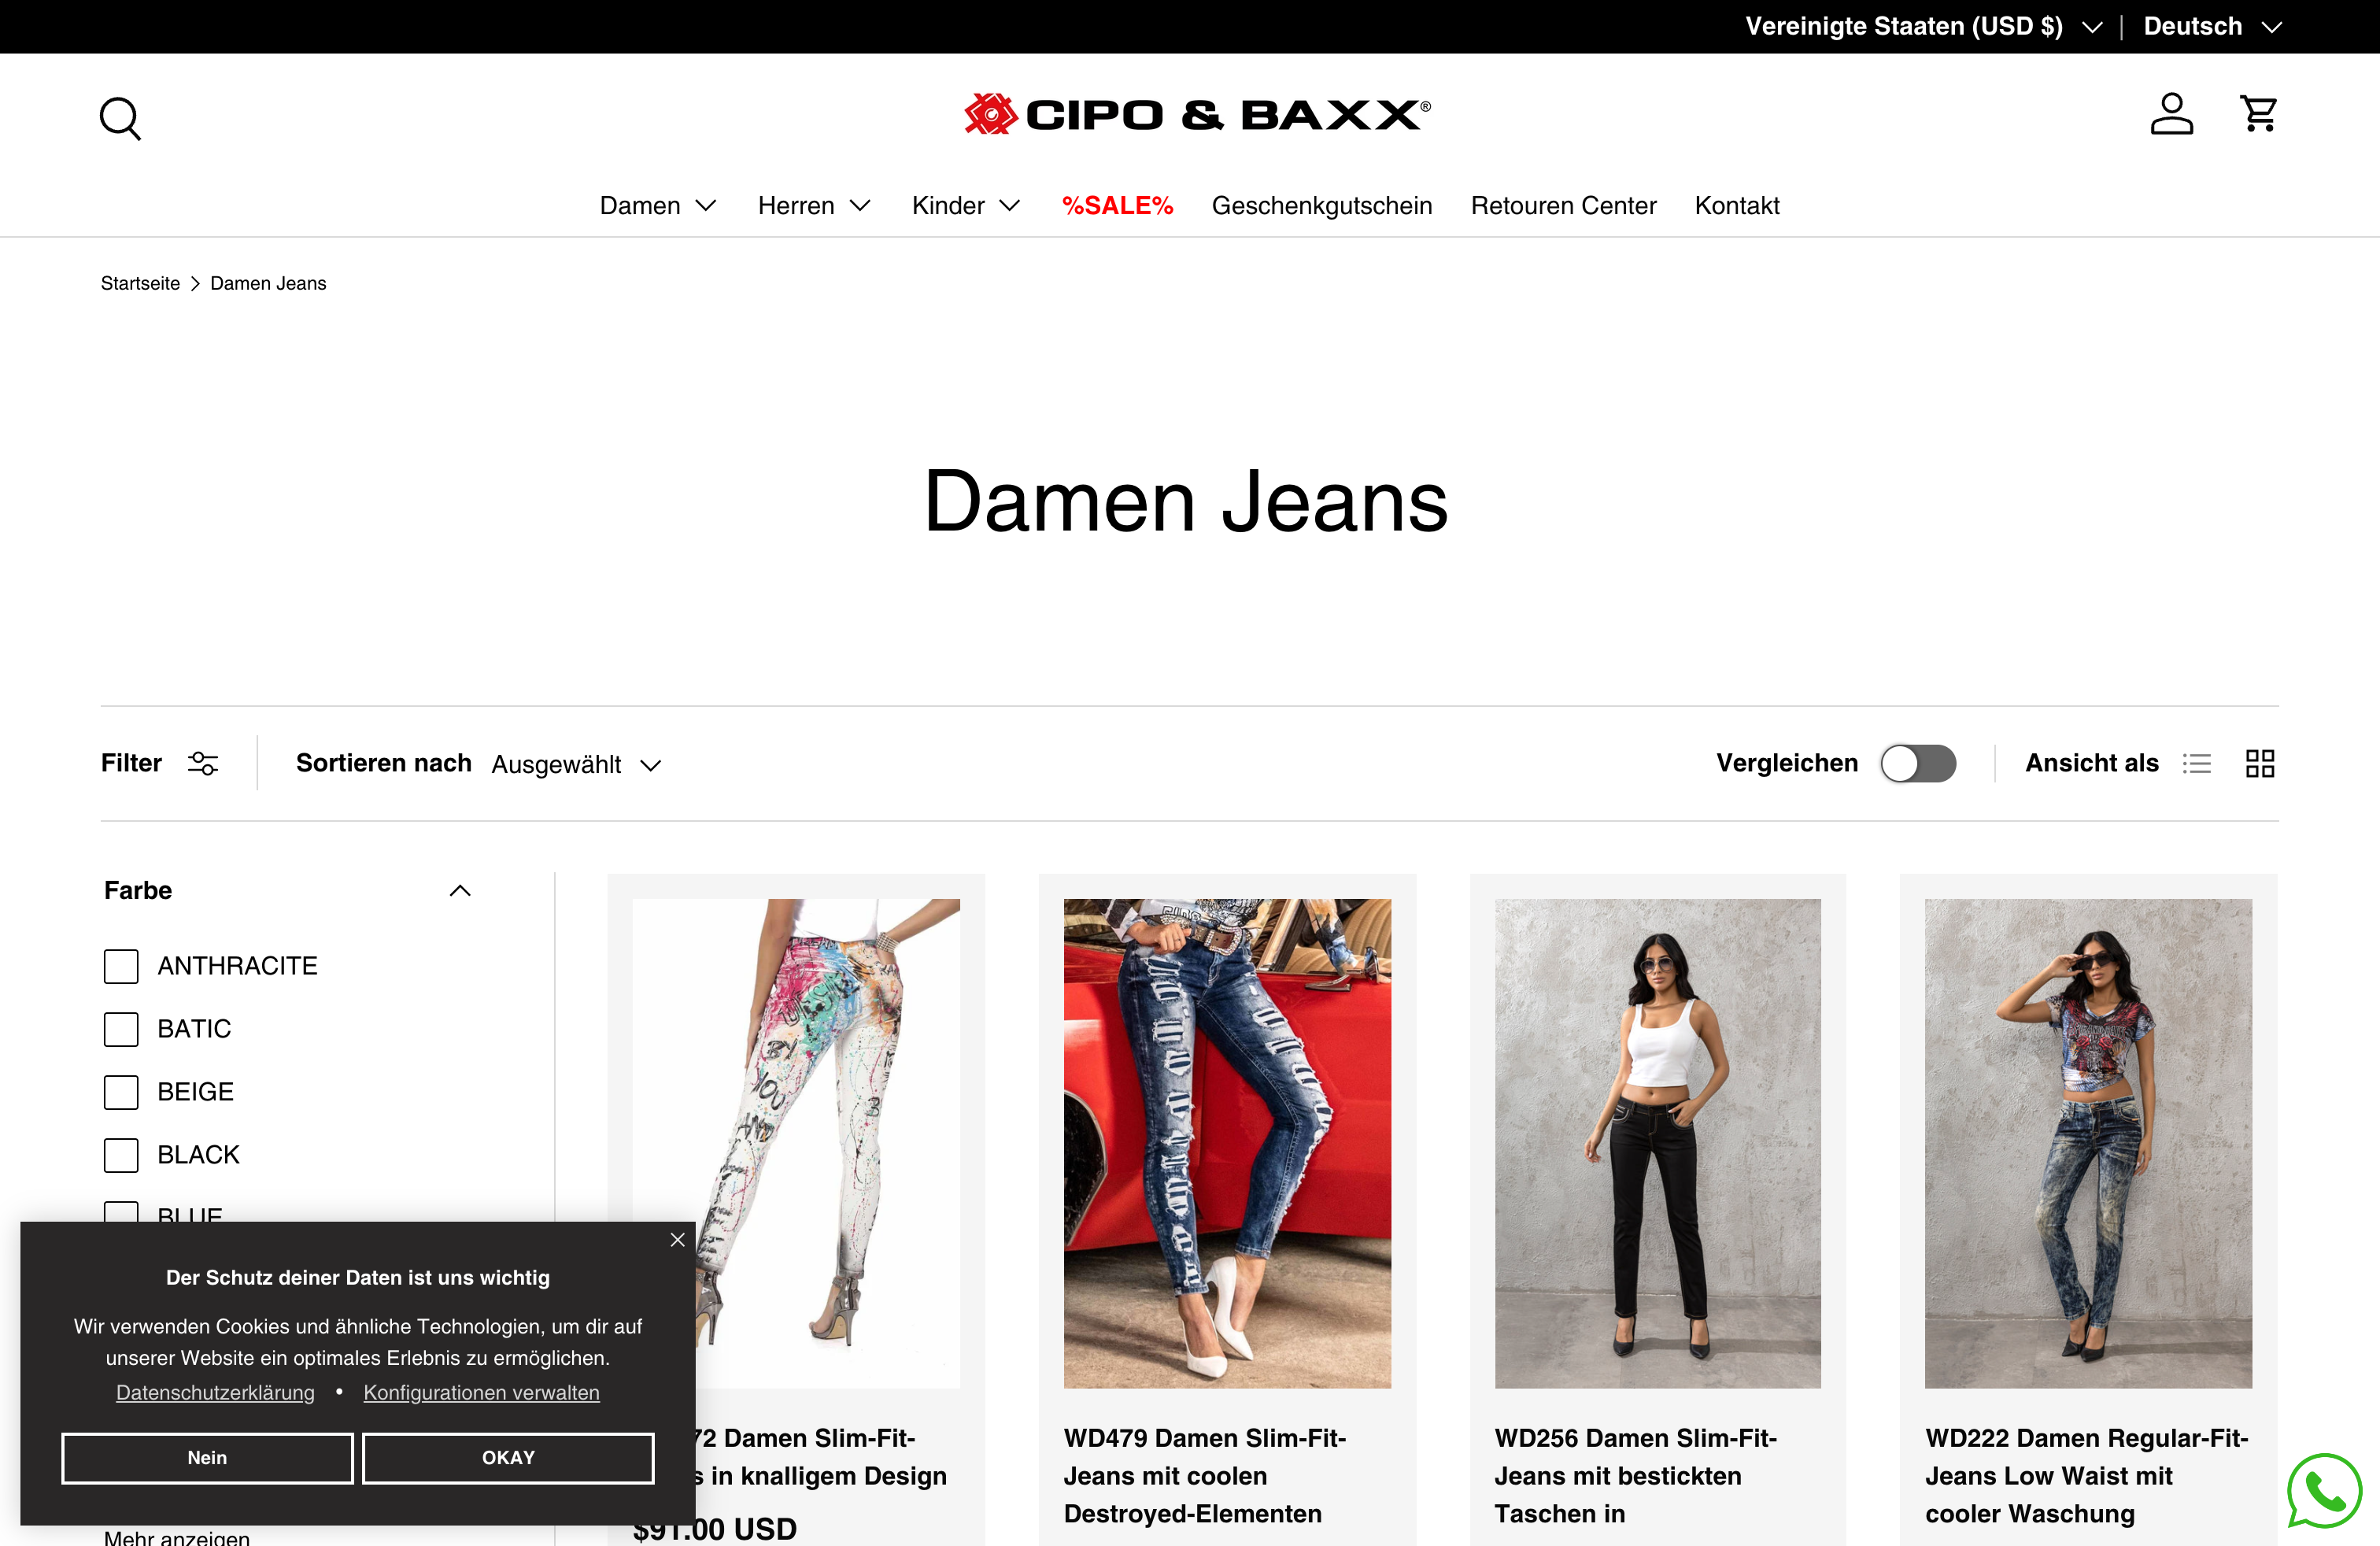2380x1546 pixels.
Task: Check the ANTHRACITE color filter
Action: [121, 966]
